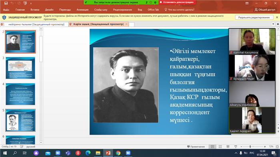Toggle the Примечания notes pane
The image size is (280, 157).
(x=196, y=147)
